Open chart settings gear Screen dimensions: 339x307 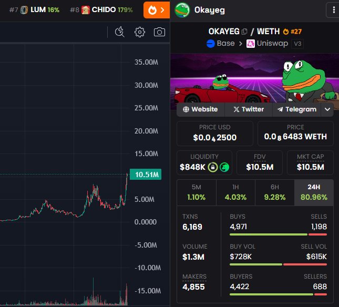click(140, 32)
